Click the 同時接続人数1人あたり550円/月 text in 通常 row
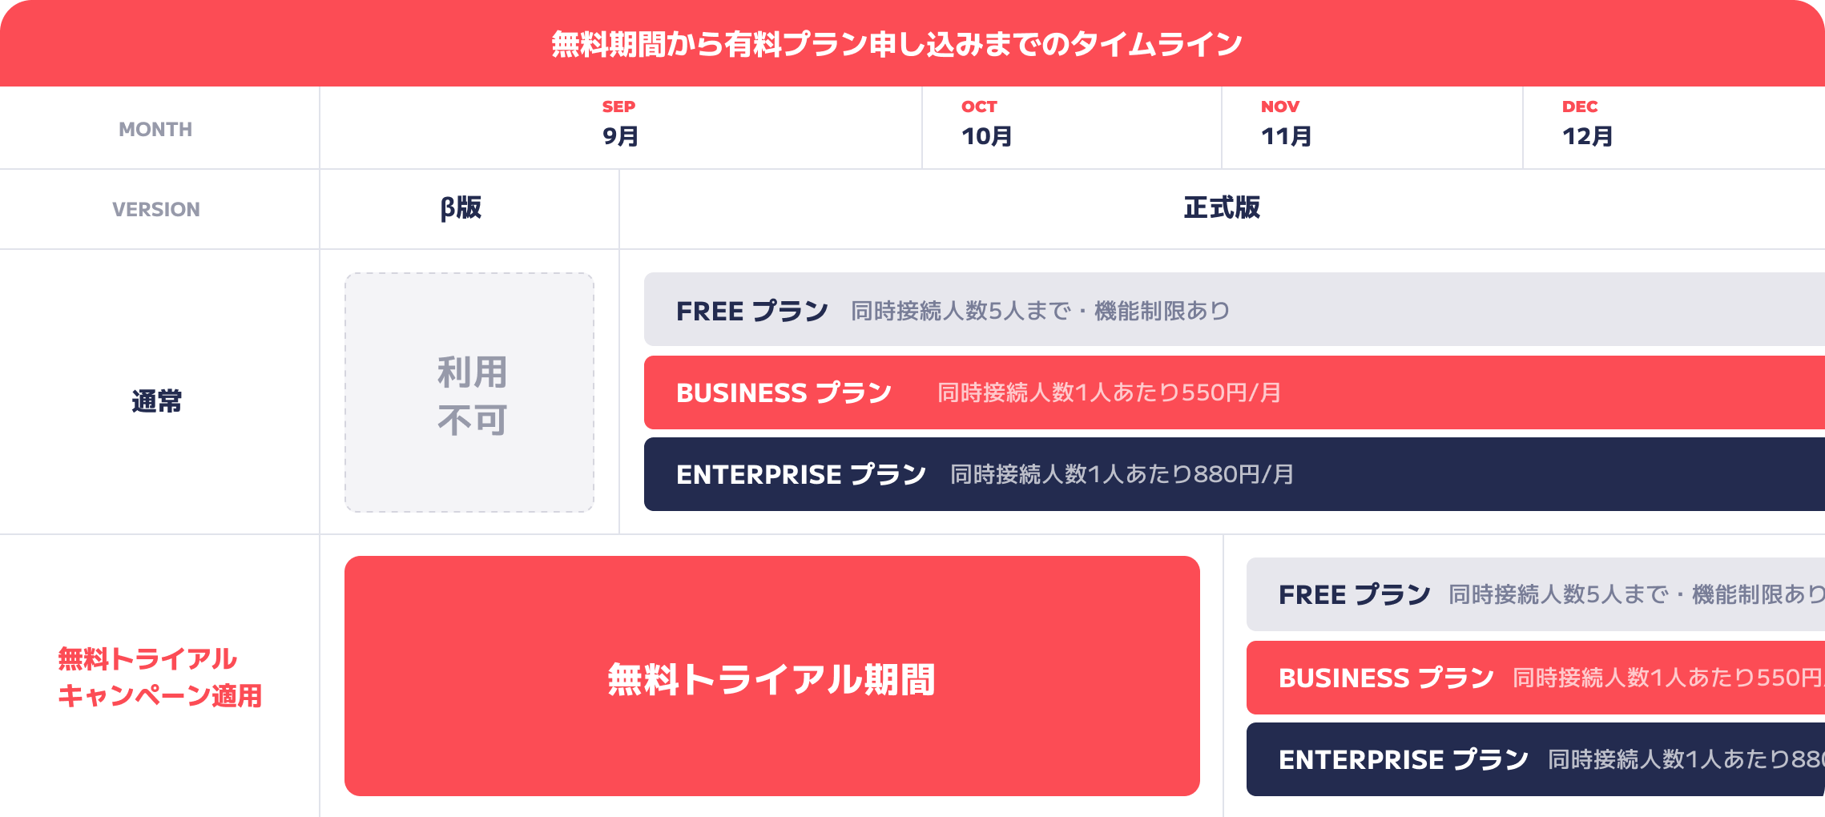 [x=1109, y=392]
